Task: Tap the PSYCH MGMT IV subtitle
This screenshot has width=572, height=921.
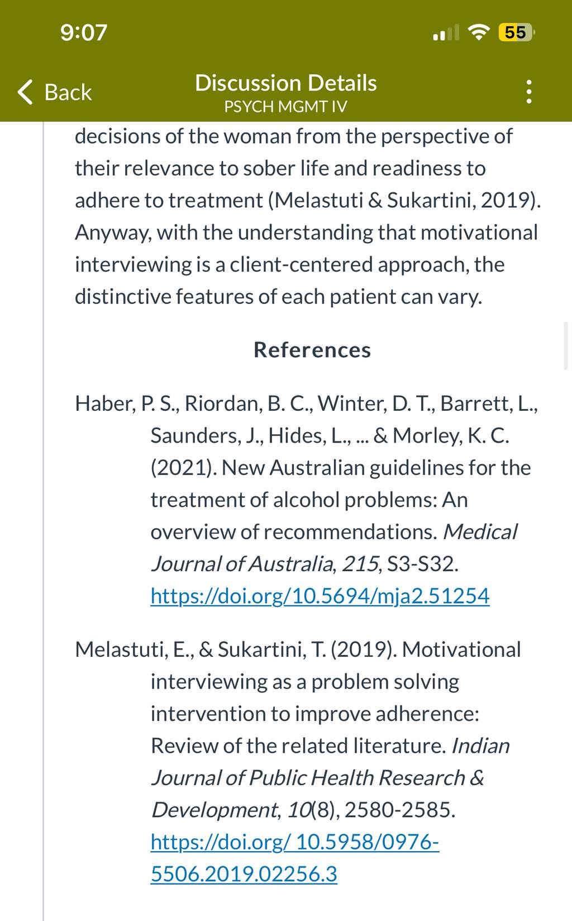Action: click(x=286, y=106)
